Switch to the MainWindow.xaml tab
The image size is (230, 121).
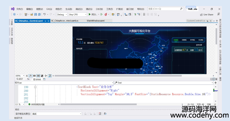pyautogui.click(x=95, y=21)
